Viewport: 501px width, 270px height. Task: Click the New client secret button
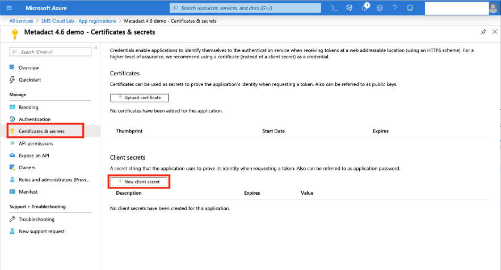(139, 181)
